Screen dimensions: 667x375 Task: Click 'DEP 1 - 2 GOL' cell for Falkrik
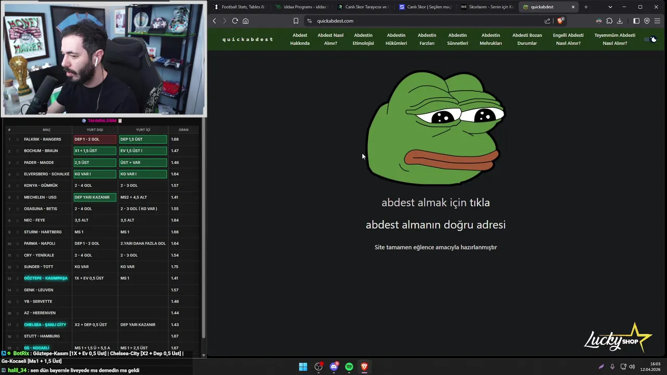point(95,139)
